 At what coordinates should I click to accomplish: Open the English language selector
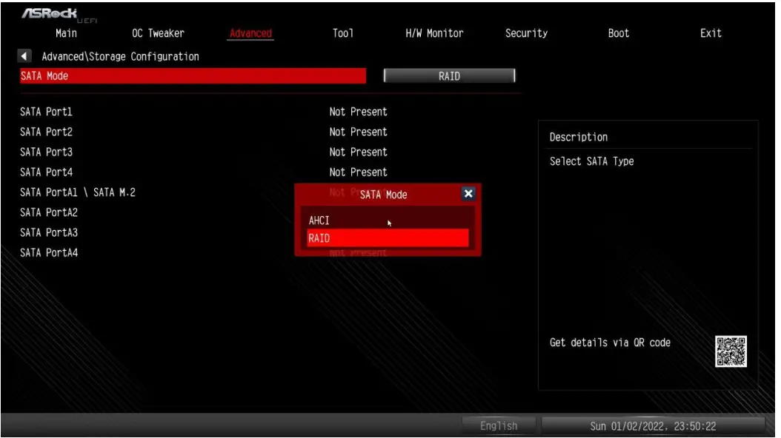[x=499, y=425]
